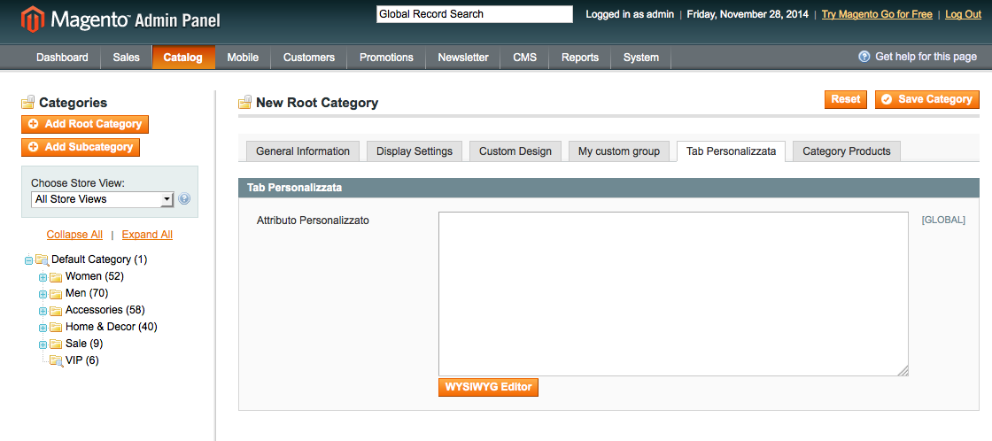Expand the Men category node
Viewport: 992px width, 441px height.
43,294
